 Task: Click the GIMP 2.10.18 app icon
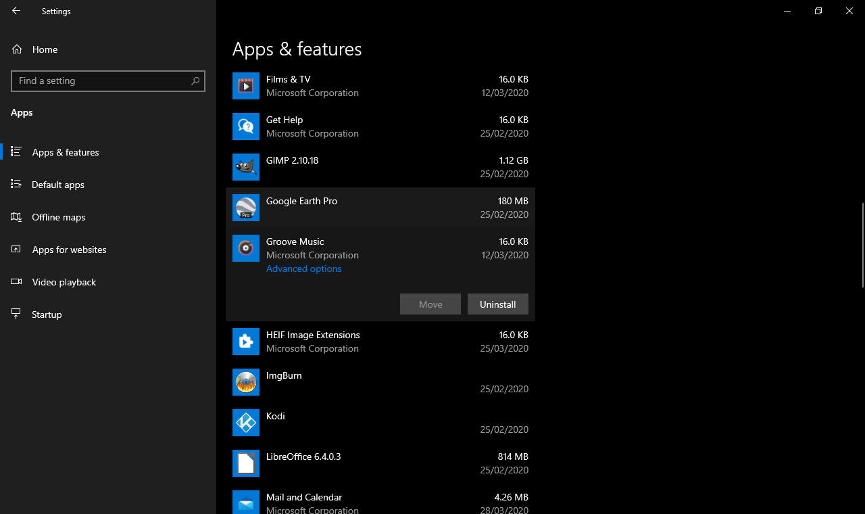[x=246, y=167]
